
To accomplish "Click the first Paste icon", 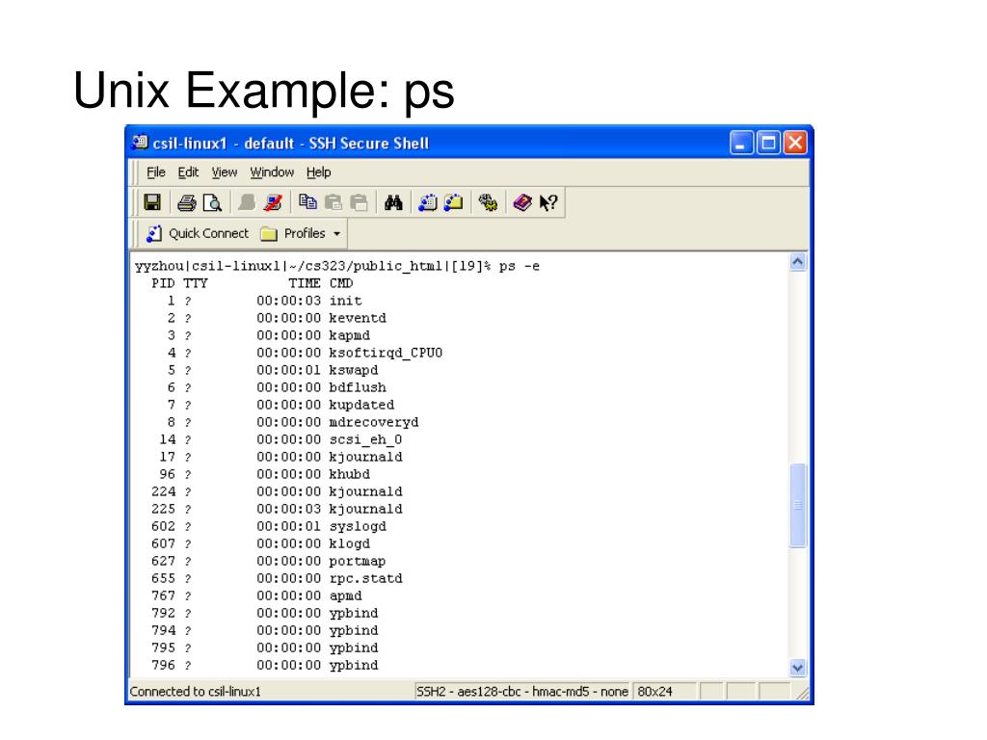I will 333,202.
